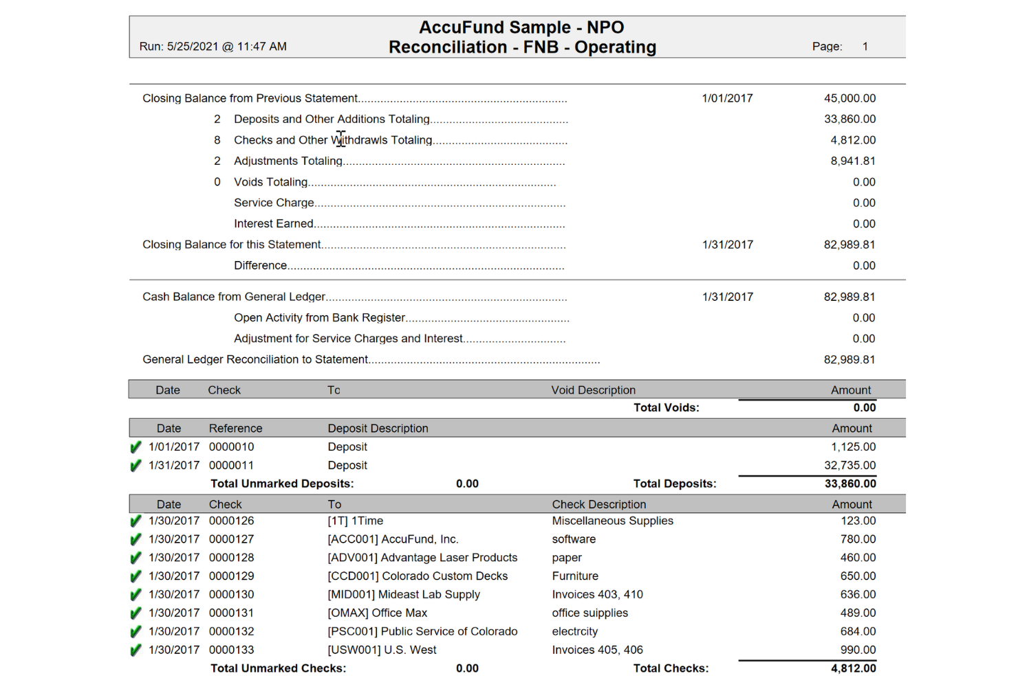This screenshot has width=1018, height=678.
Task: Click the checkmark icon next to check 0000126
Action: 136,521
